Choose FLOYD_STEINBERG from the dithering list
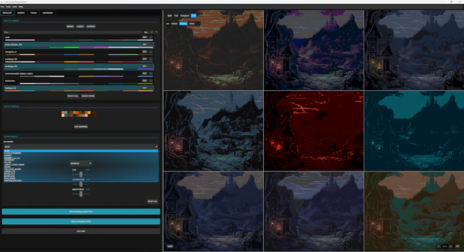Image resolution: width=464 pixels, height=252 pixels. pos(81,154)
